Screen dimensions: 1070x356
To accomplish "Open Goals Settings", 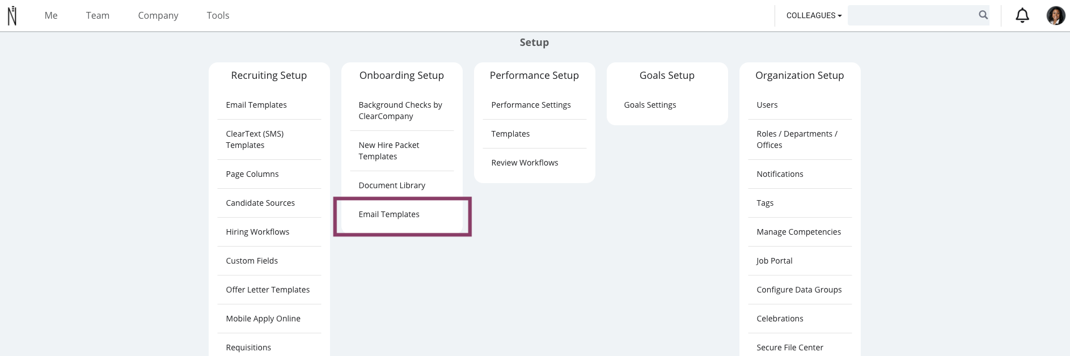I will click(650, 105).
